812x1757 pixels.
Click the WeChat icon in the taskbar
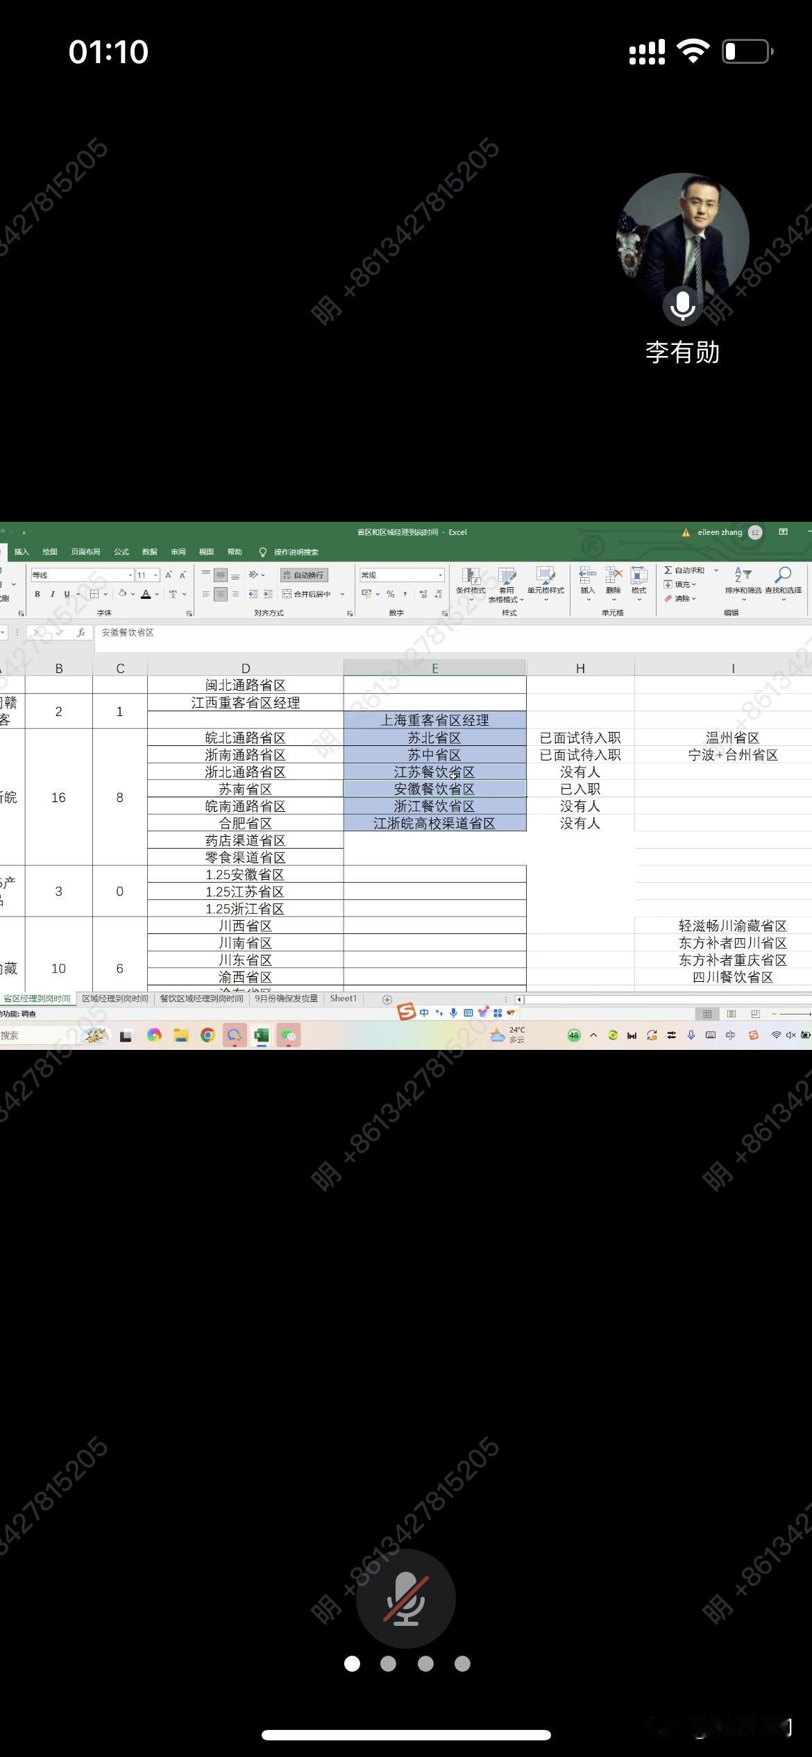click(x=289, y=1035)
